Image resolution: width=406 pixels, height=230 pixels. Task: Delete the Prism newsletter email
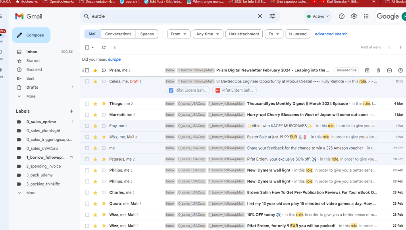(378, 70)
